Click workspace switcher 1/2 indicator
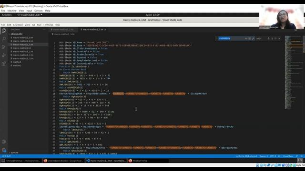 (300, 161)
